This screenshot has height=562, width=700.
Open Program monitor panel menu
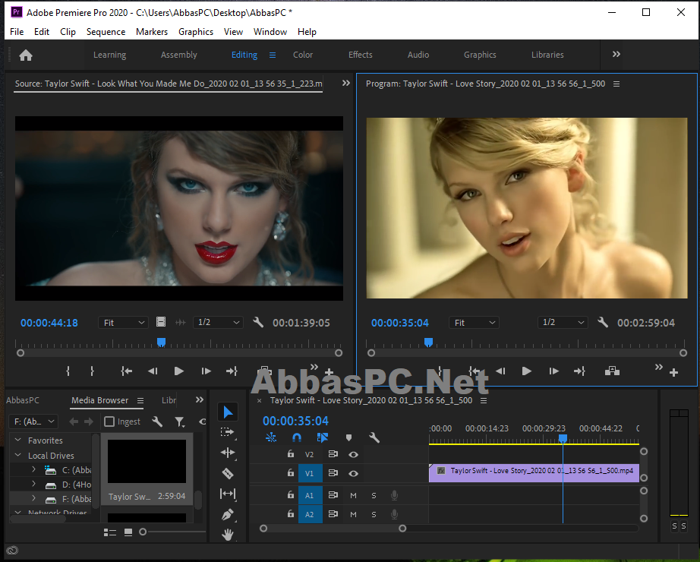(x=616, y=84)
